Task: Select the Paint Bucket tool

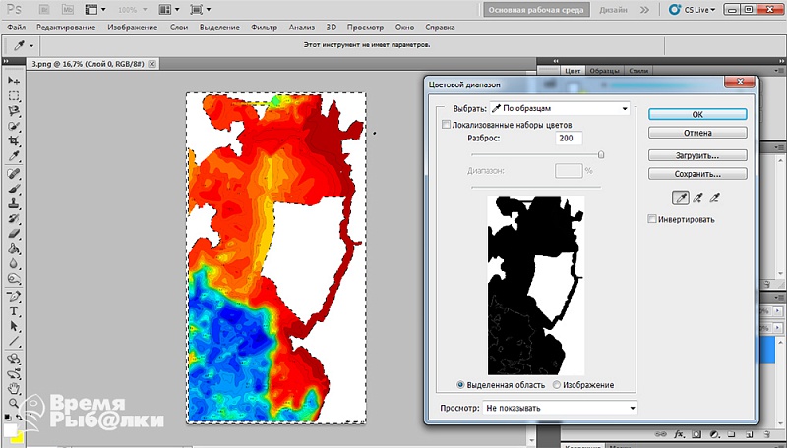Action: pos(14,250)
